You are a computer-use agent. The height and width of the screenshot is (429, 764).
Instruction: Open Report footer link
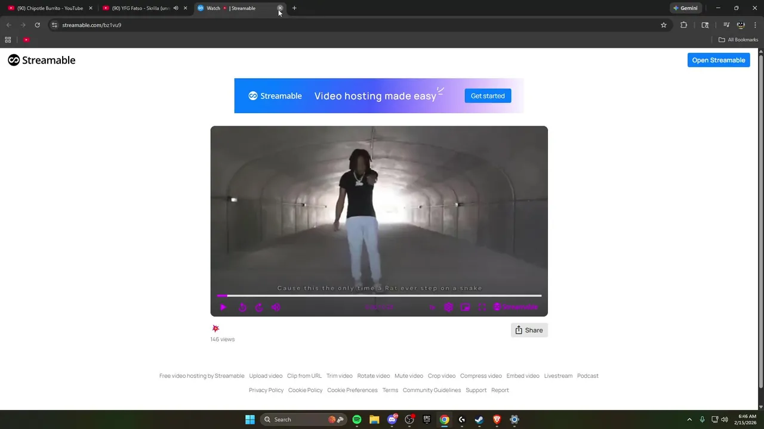(500, 390)
